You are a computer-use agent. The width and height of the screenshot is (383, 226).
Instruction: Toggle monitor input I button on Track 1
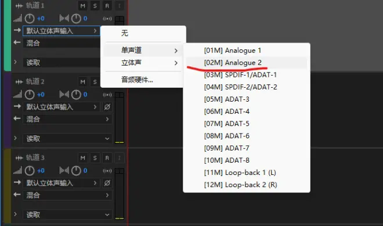[119, 6]
